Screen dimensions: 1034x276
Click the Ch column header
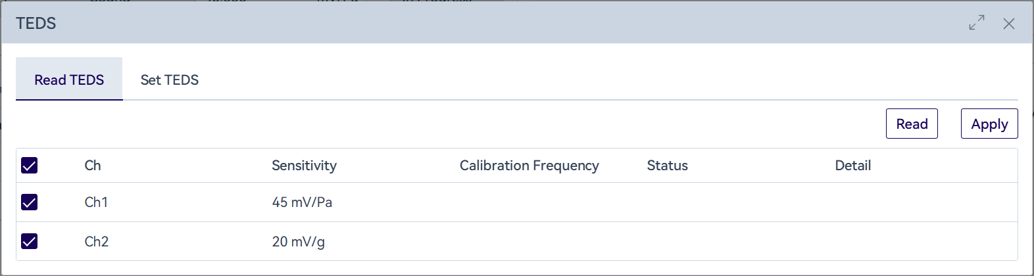pyautogui.click(x=93, y=166)
